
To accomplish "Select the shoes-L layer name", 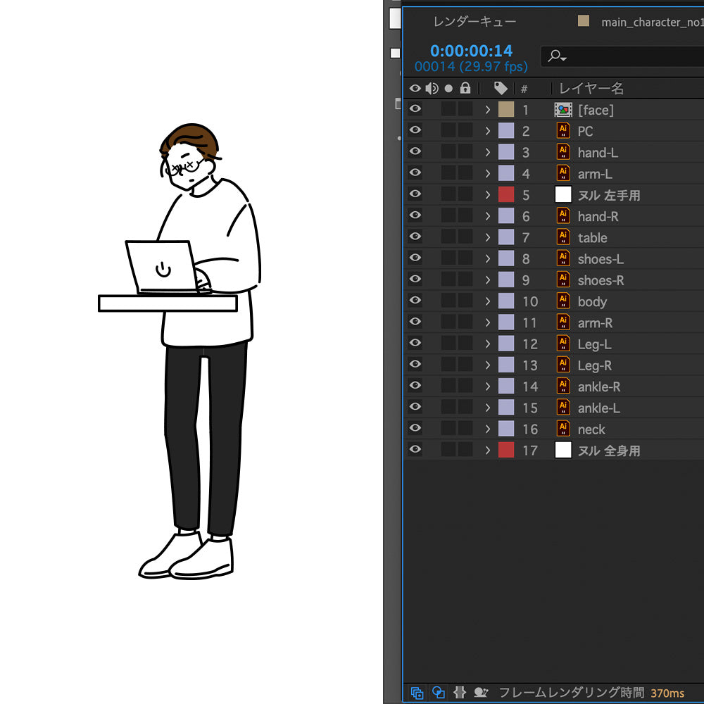I will pyautogui.click(x=601, y=259).
